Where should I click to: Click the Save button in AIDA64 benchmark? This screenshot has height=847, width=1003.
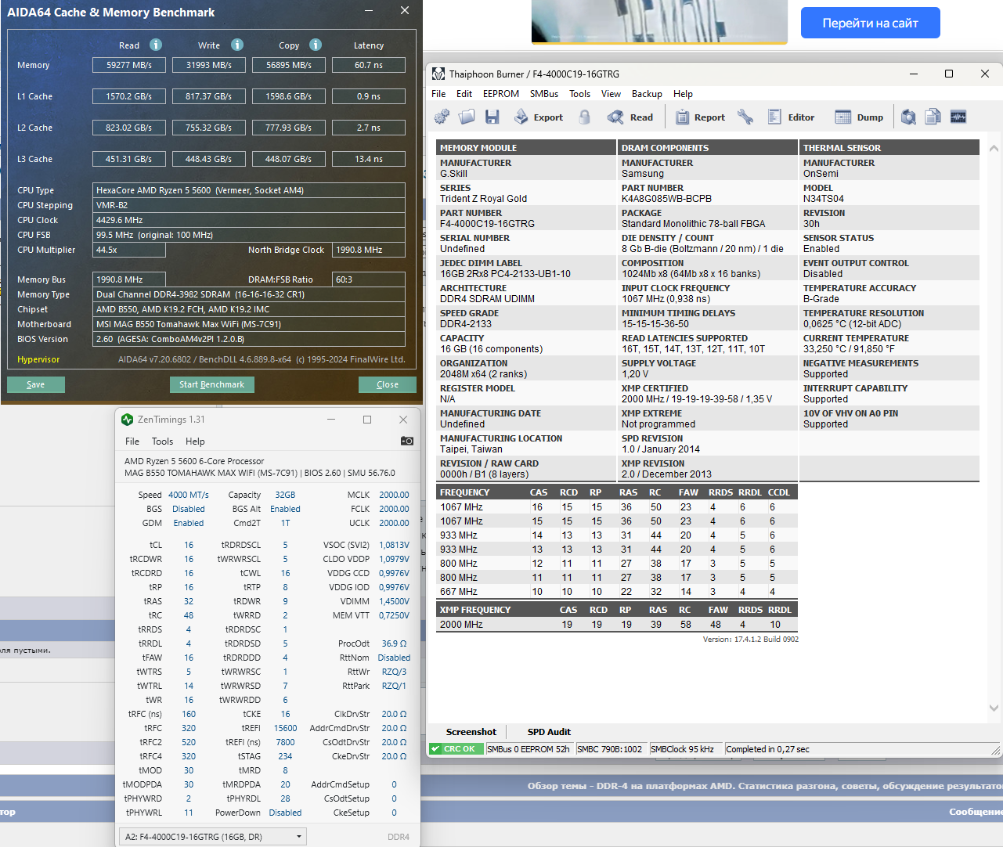tap(36, 384)
